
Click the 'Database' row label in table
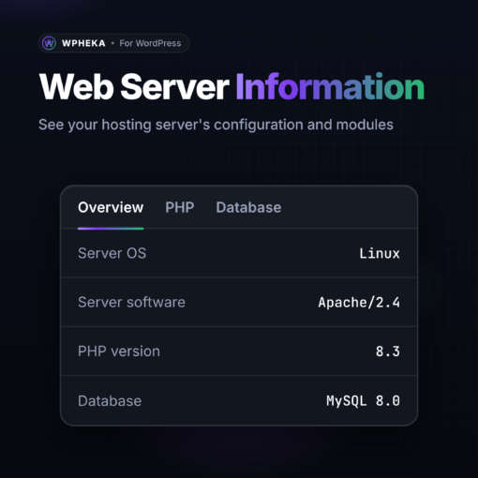110,401
